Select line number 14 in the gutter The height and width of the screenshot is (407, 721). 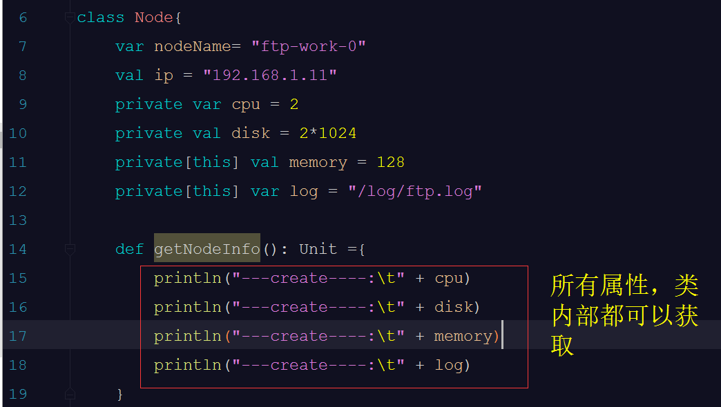[18, 250]
